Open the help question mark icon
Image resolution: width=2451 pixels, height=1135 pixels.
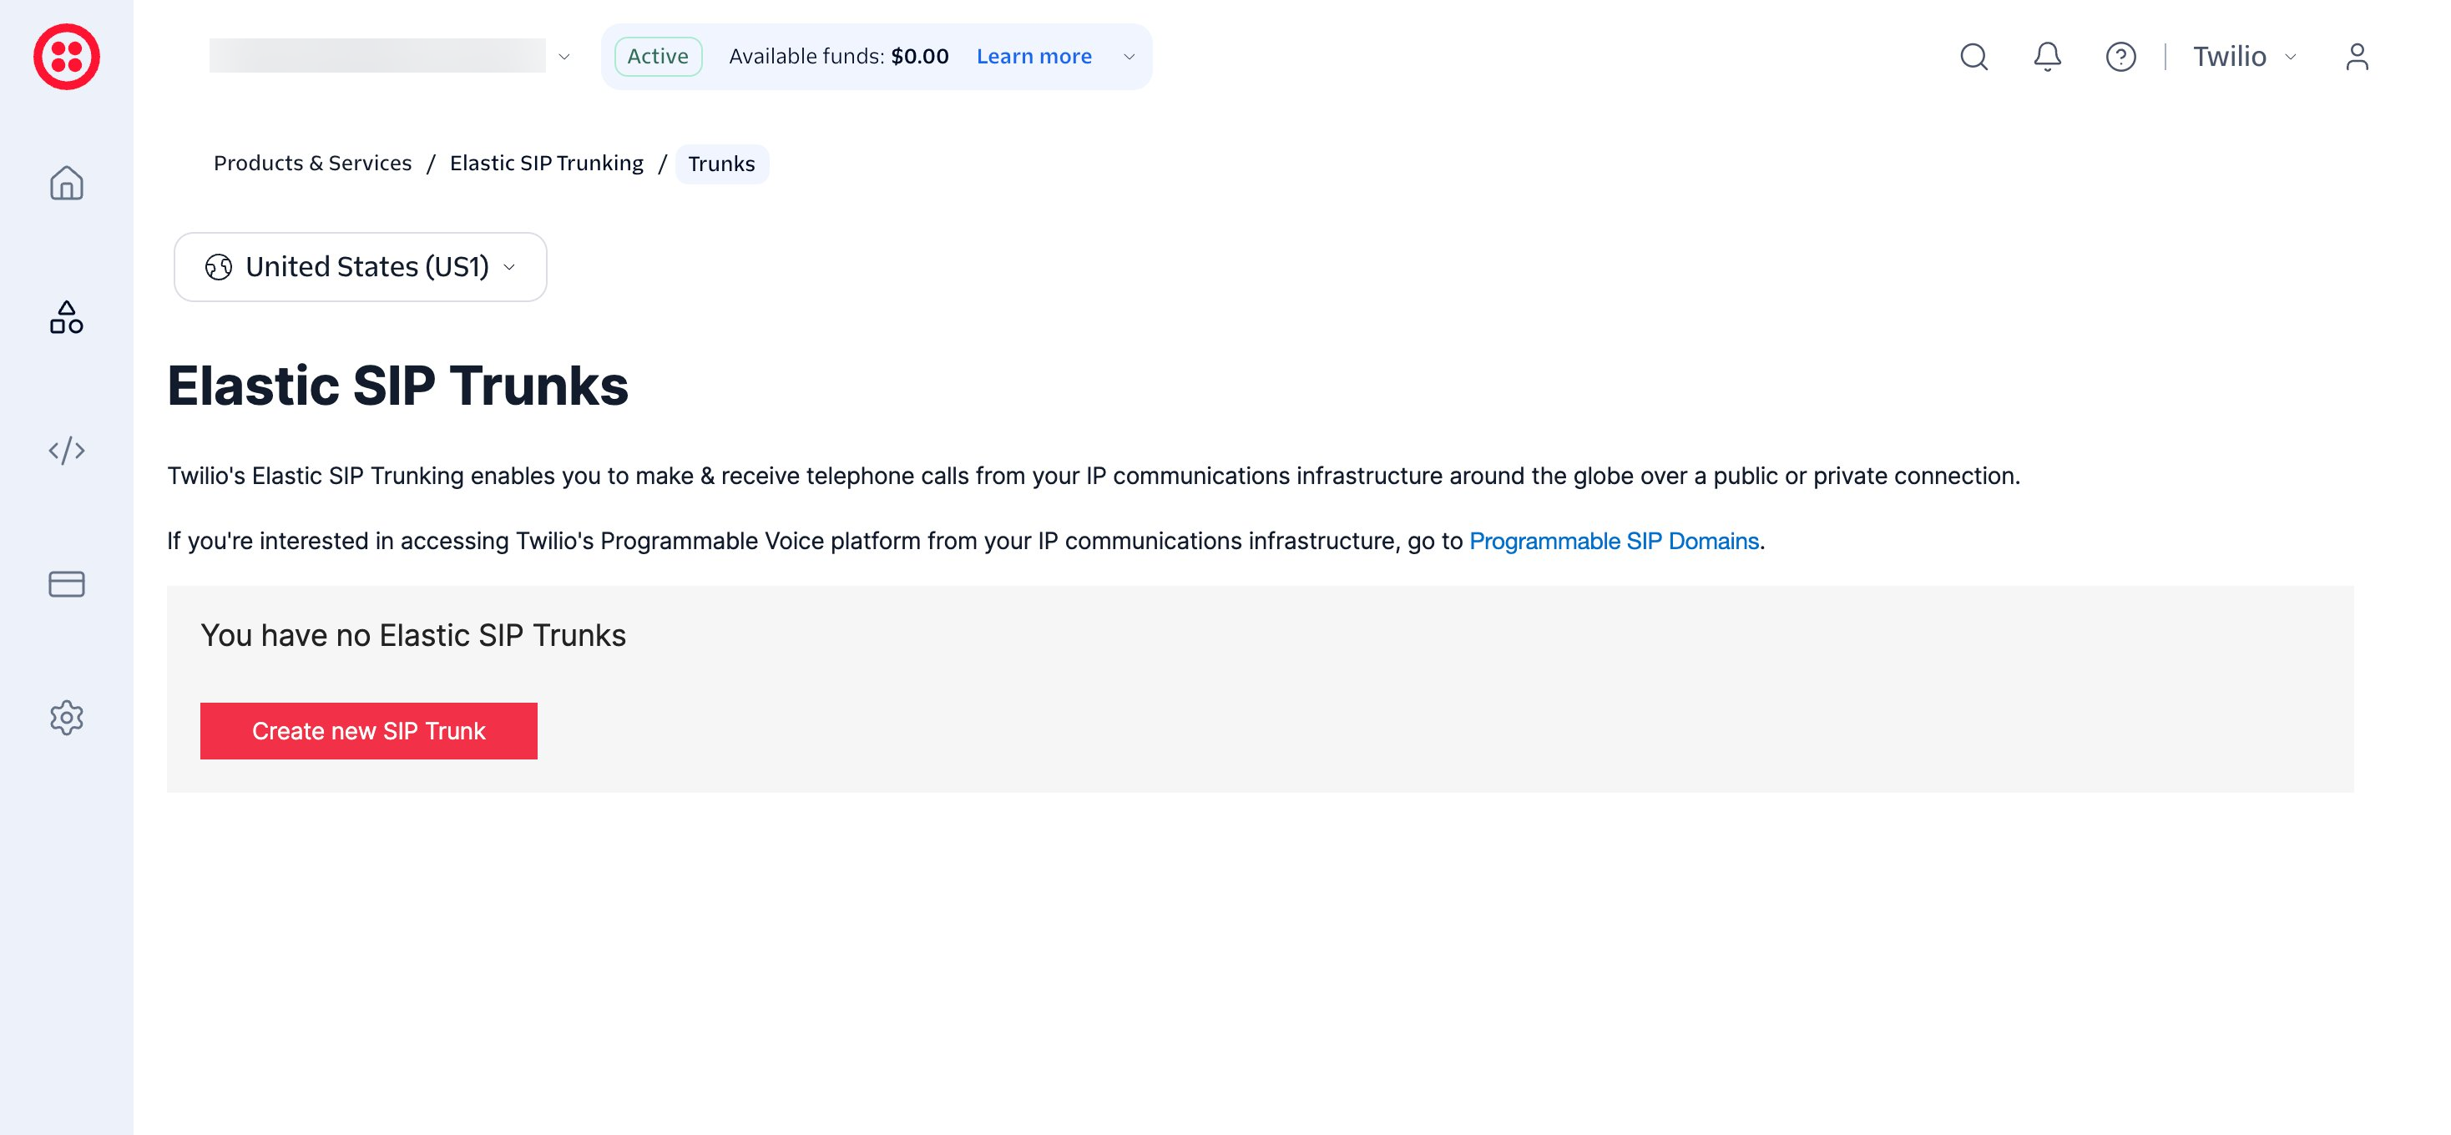(2120, 56)
